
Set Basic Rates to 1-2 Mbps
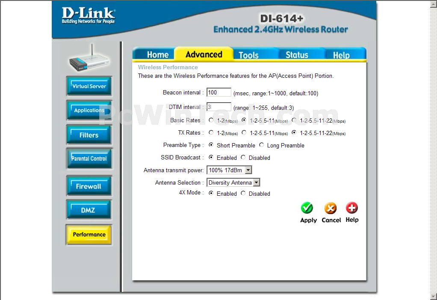[211, 120]
